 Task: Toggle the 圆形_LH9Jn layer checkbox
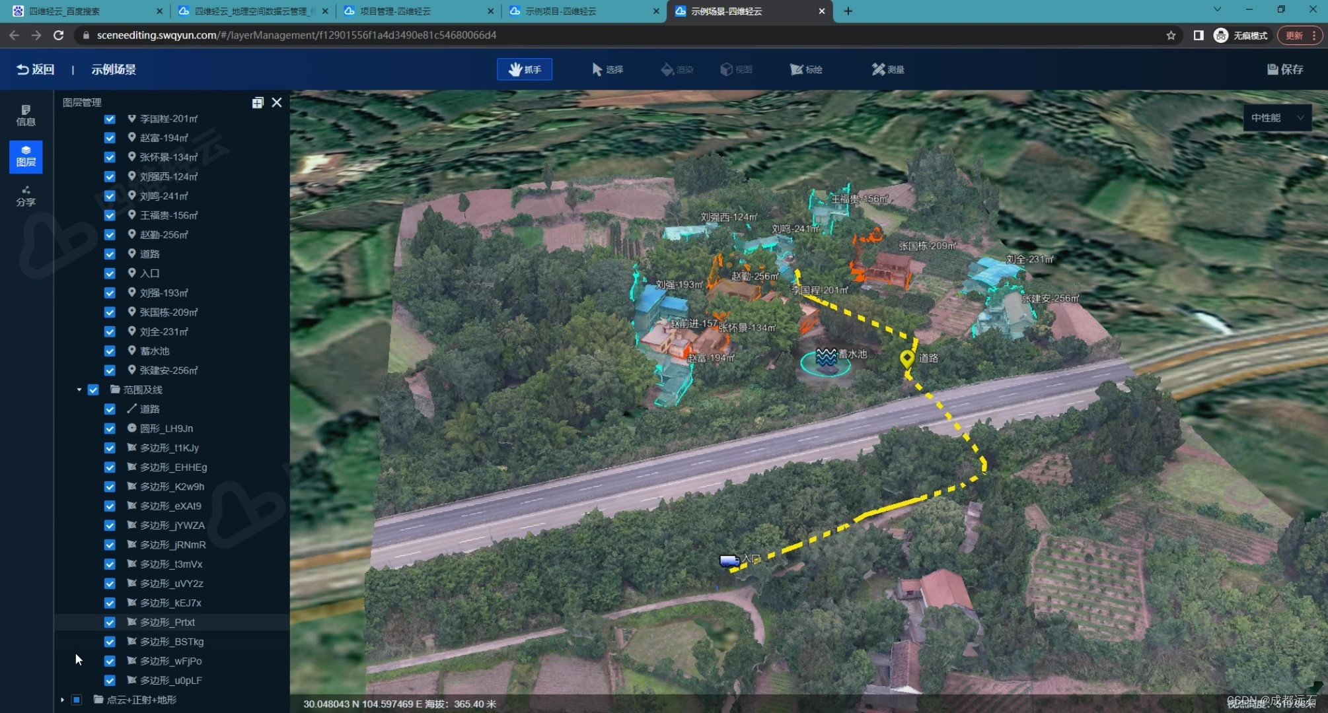pos(110,428)
